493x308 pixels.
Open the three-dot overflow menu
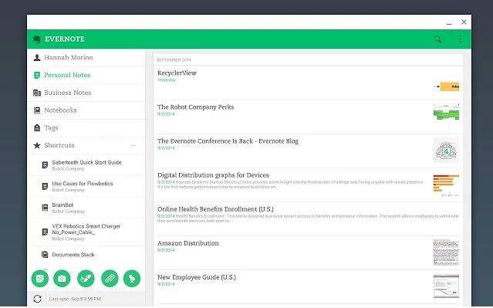[460, 39]
